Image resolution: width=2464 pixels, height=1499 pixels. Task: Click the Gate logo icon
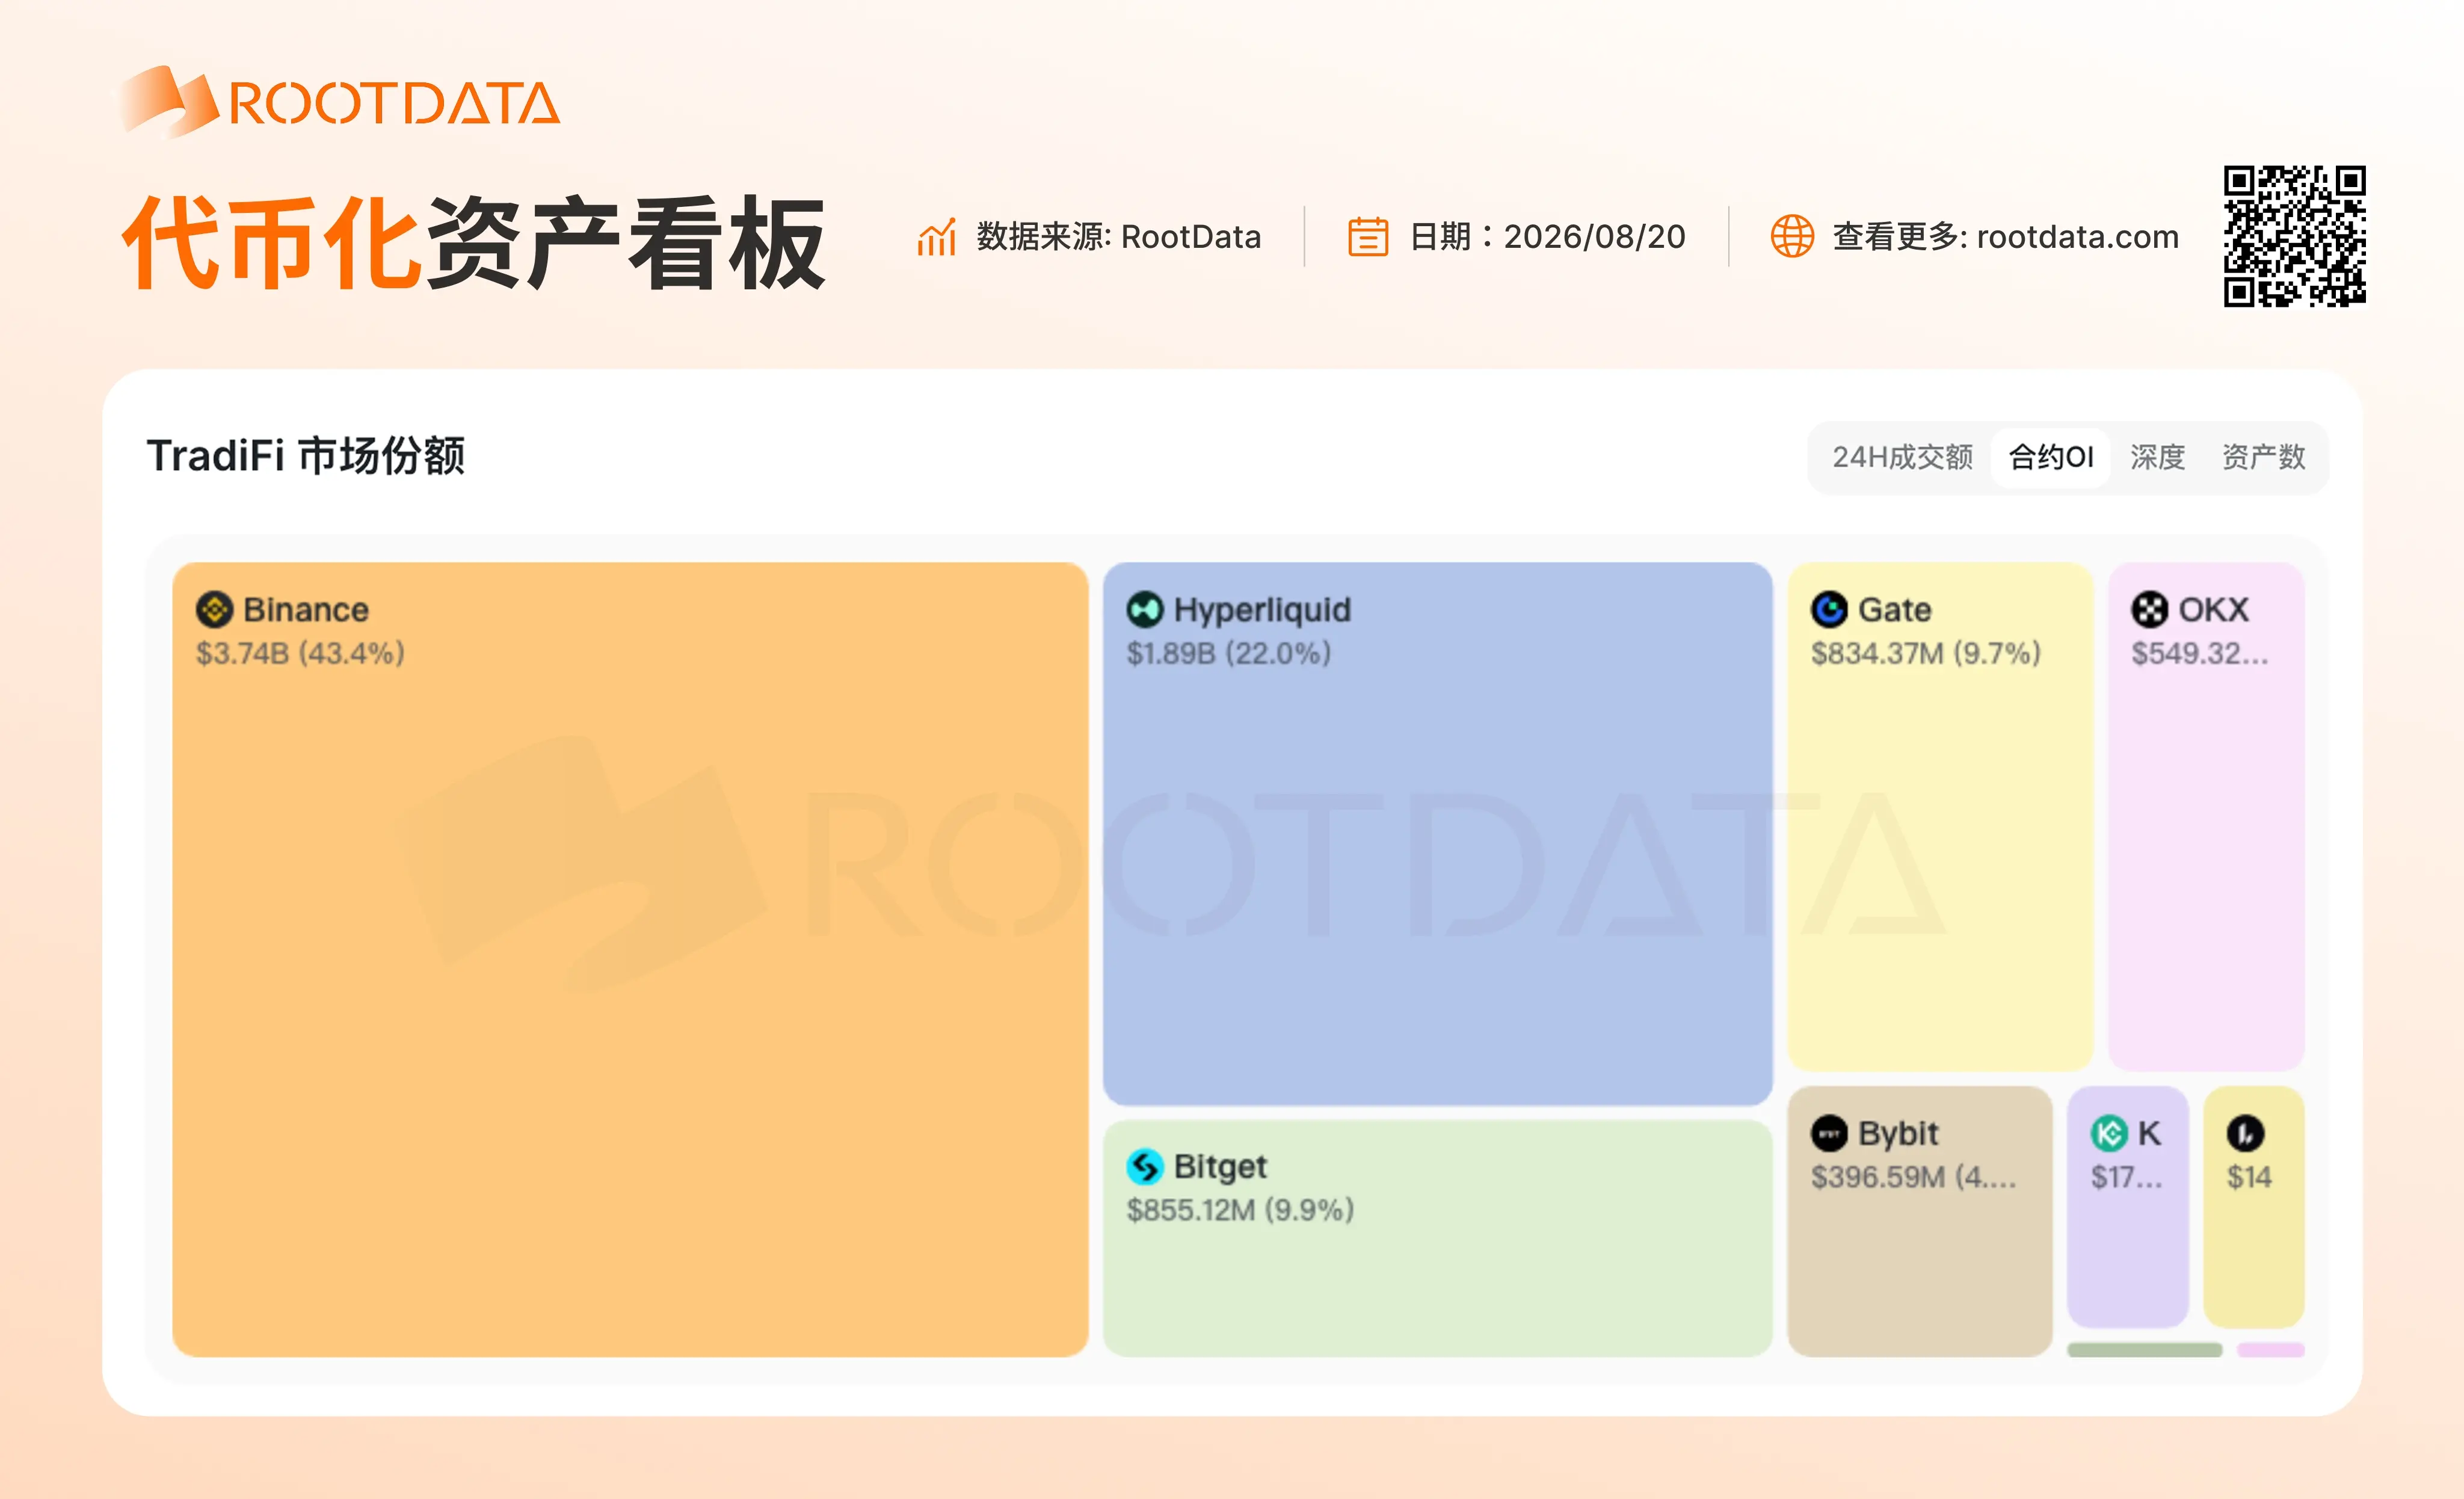click(1829, 609)
